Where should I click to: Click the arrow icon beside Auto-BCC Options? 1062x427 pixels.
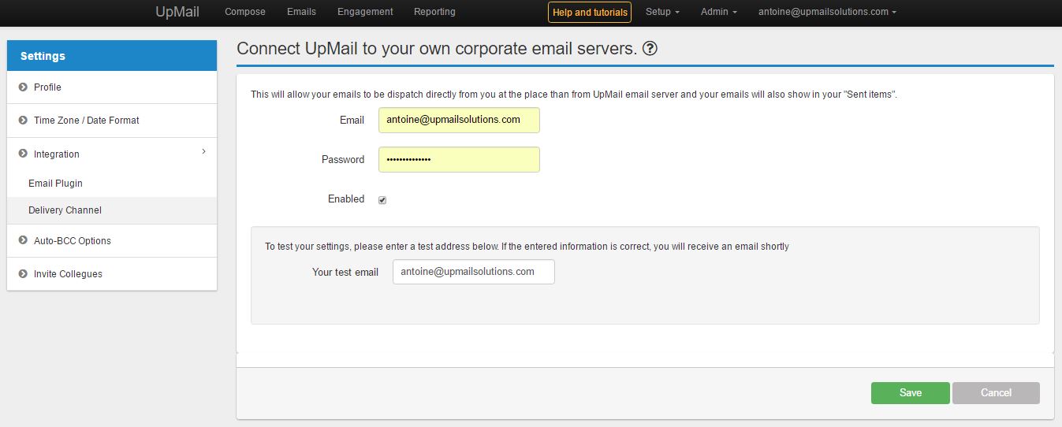pos(23,240)
